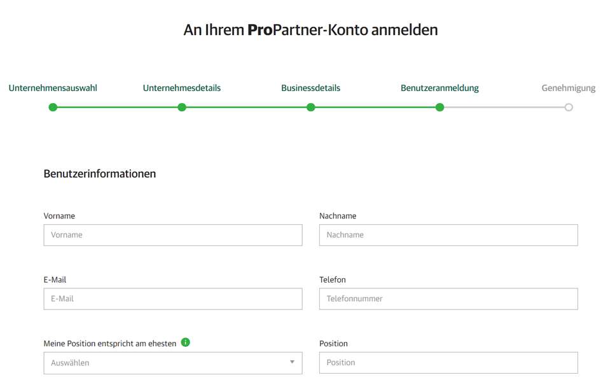Image resolution: width=601 pixels, height=389 pixels.
Task: Click the Unternehmensauswahl step dot
Action: pyautogui.click(x=53, y=108)
